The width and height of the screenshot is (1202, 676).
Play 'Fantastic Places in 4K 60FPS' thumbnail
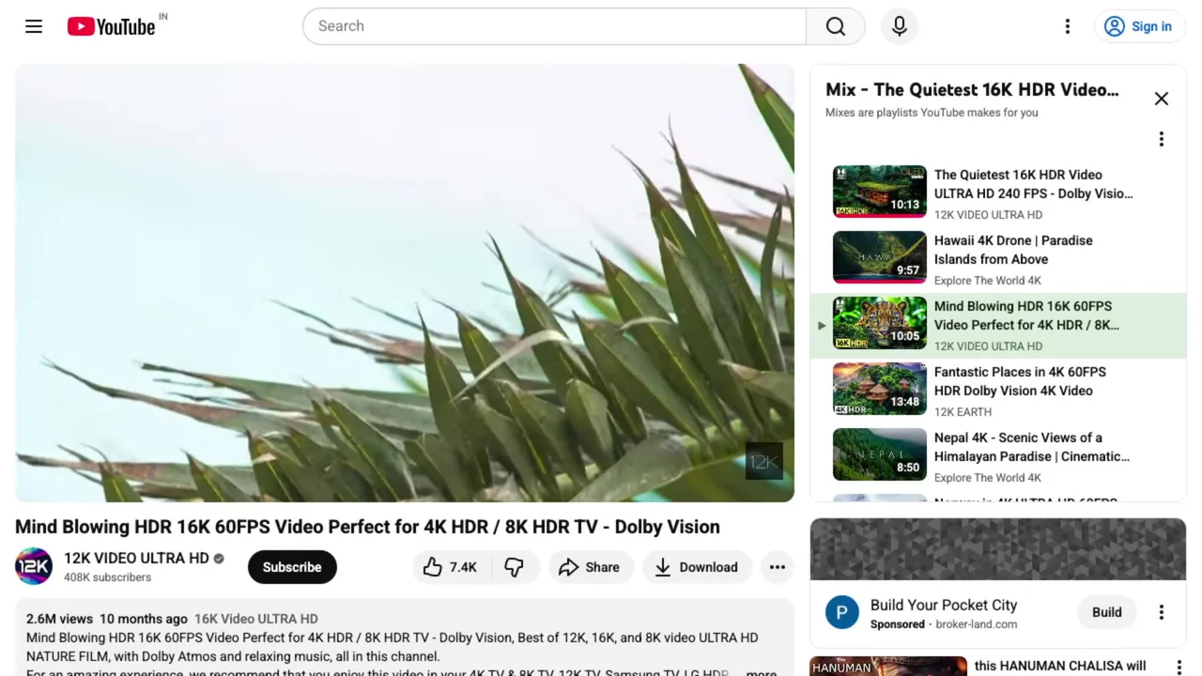(879, 389)
